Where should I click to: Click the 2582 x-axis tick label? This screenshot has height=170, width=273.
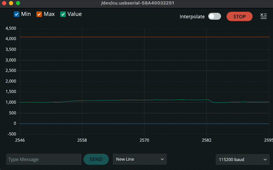pyautogui.click(x=207, y=140)
